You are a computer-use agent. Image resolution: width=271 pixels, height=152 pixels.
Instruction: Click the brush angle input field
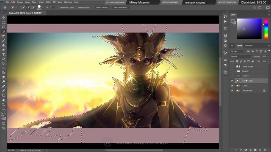52,8
